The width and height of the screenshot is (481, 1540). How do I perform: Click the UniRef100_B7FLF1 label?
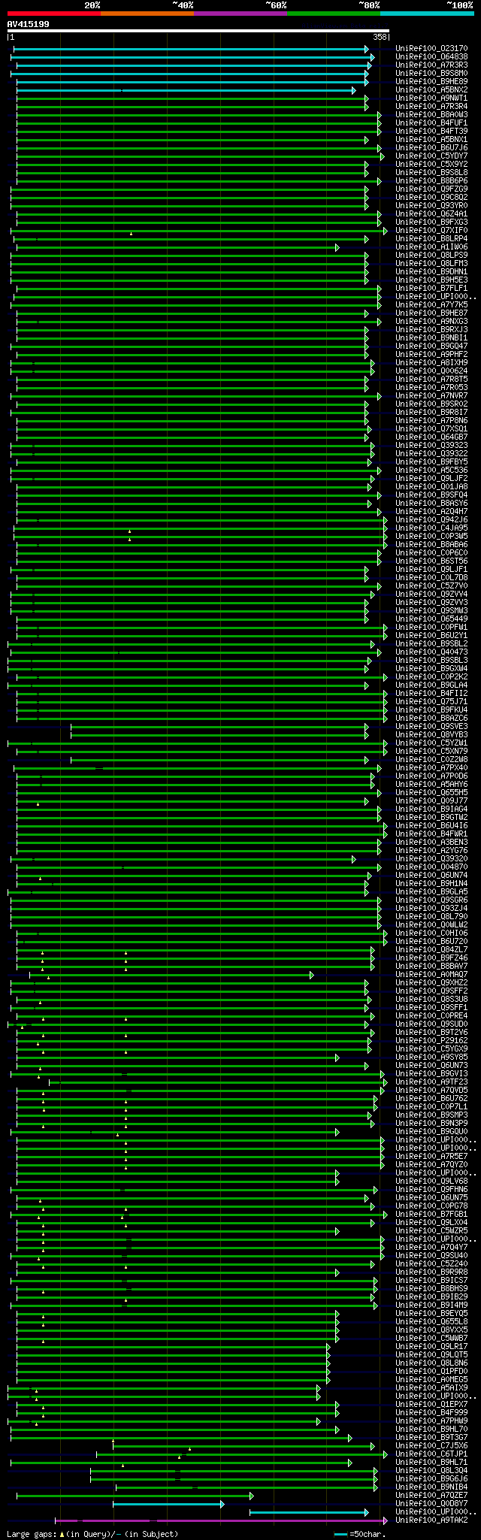coord(431,289)
